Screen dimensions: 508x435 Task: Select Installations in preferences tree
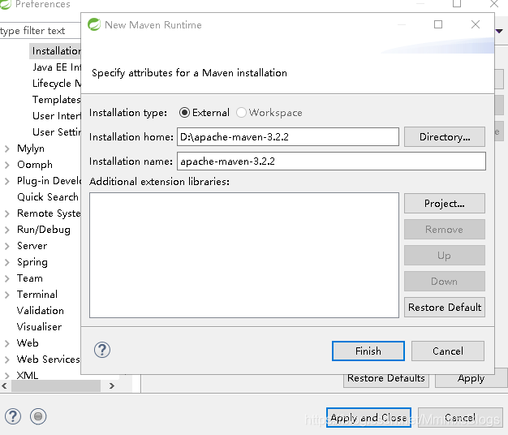[x=56, y=51]
